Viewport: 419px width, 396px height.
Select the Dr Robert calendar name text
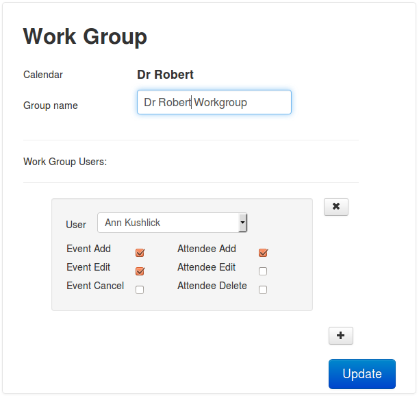pyautogui.click(x=165, y=75)
